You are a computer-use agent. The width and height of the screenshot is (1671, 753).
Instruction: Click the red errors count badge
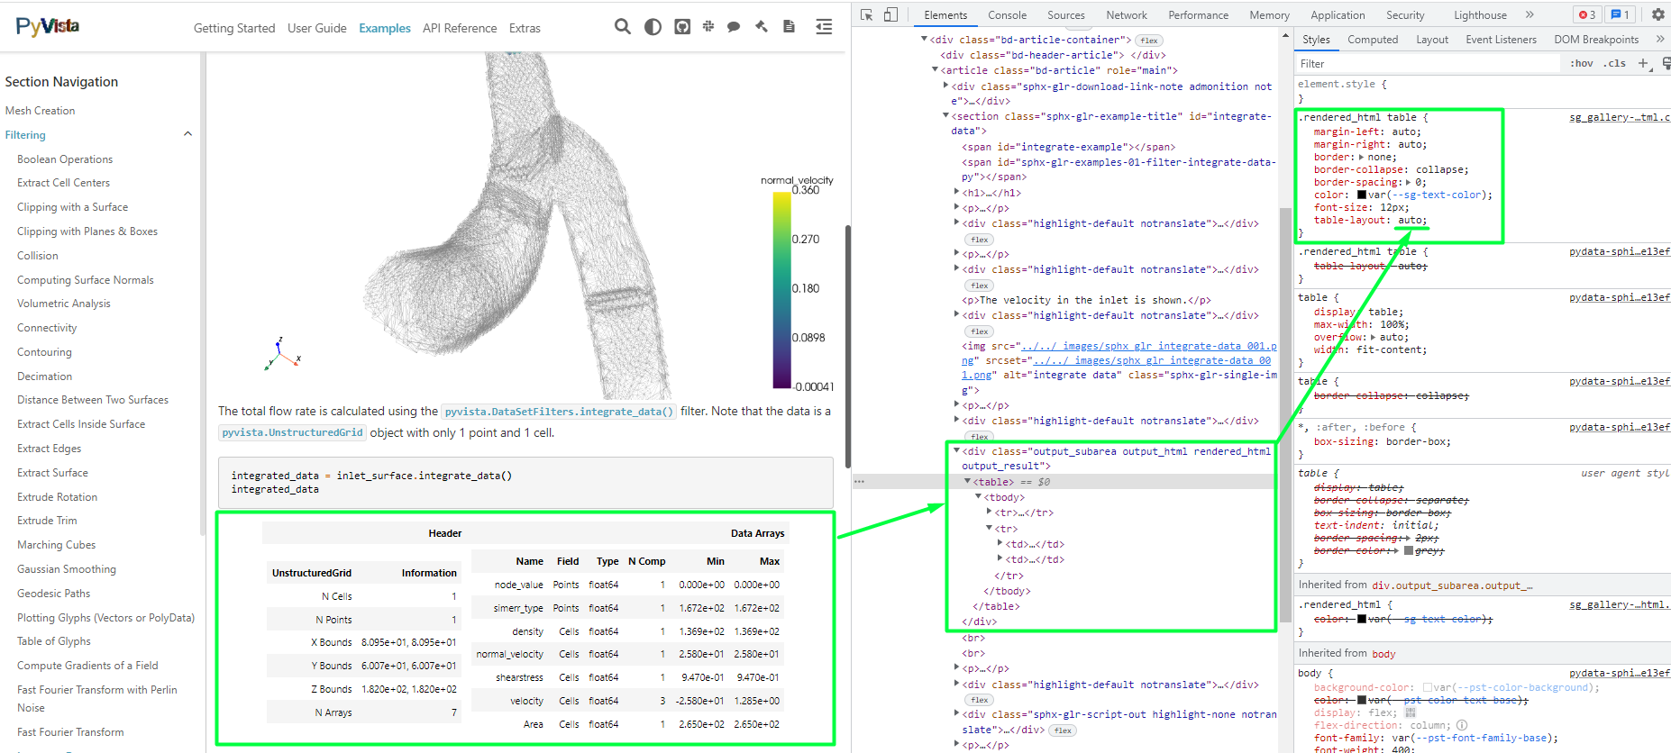coord(1587,14)
